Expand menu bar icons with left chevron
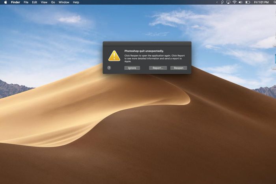 pyautogui.click(x=217, y=2)
